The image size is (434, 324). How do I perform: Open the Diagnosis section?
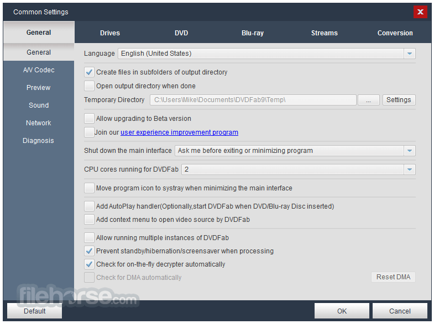[39, 141]
